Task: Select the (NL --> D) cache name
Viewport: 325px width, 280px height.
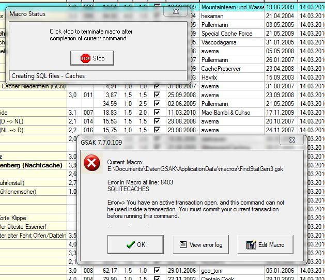Action: (x=11, y=130)
